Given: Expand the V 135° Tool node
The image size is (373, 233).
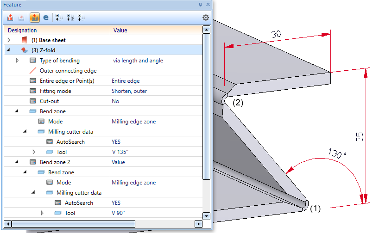Looking at the screenshot, I should [34, 152].
